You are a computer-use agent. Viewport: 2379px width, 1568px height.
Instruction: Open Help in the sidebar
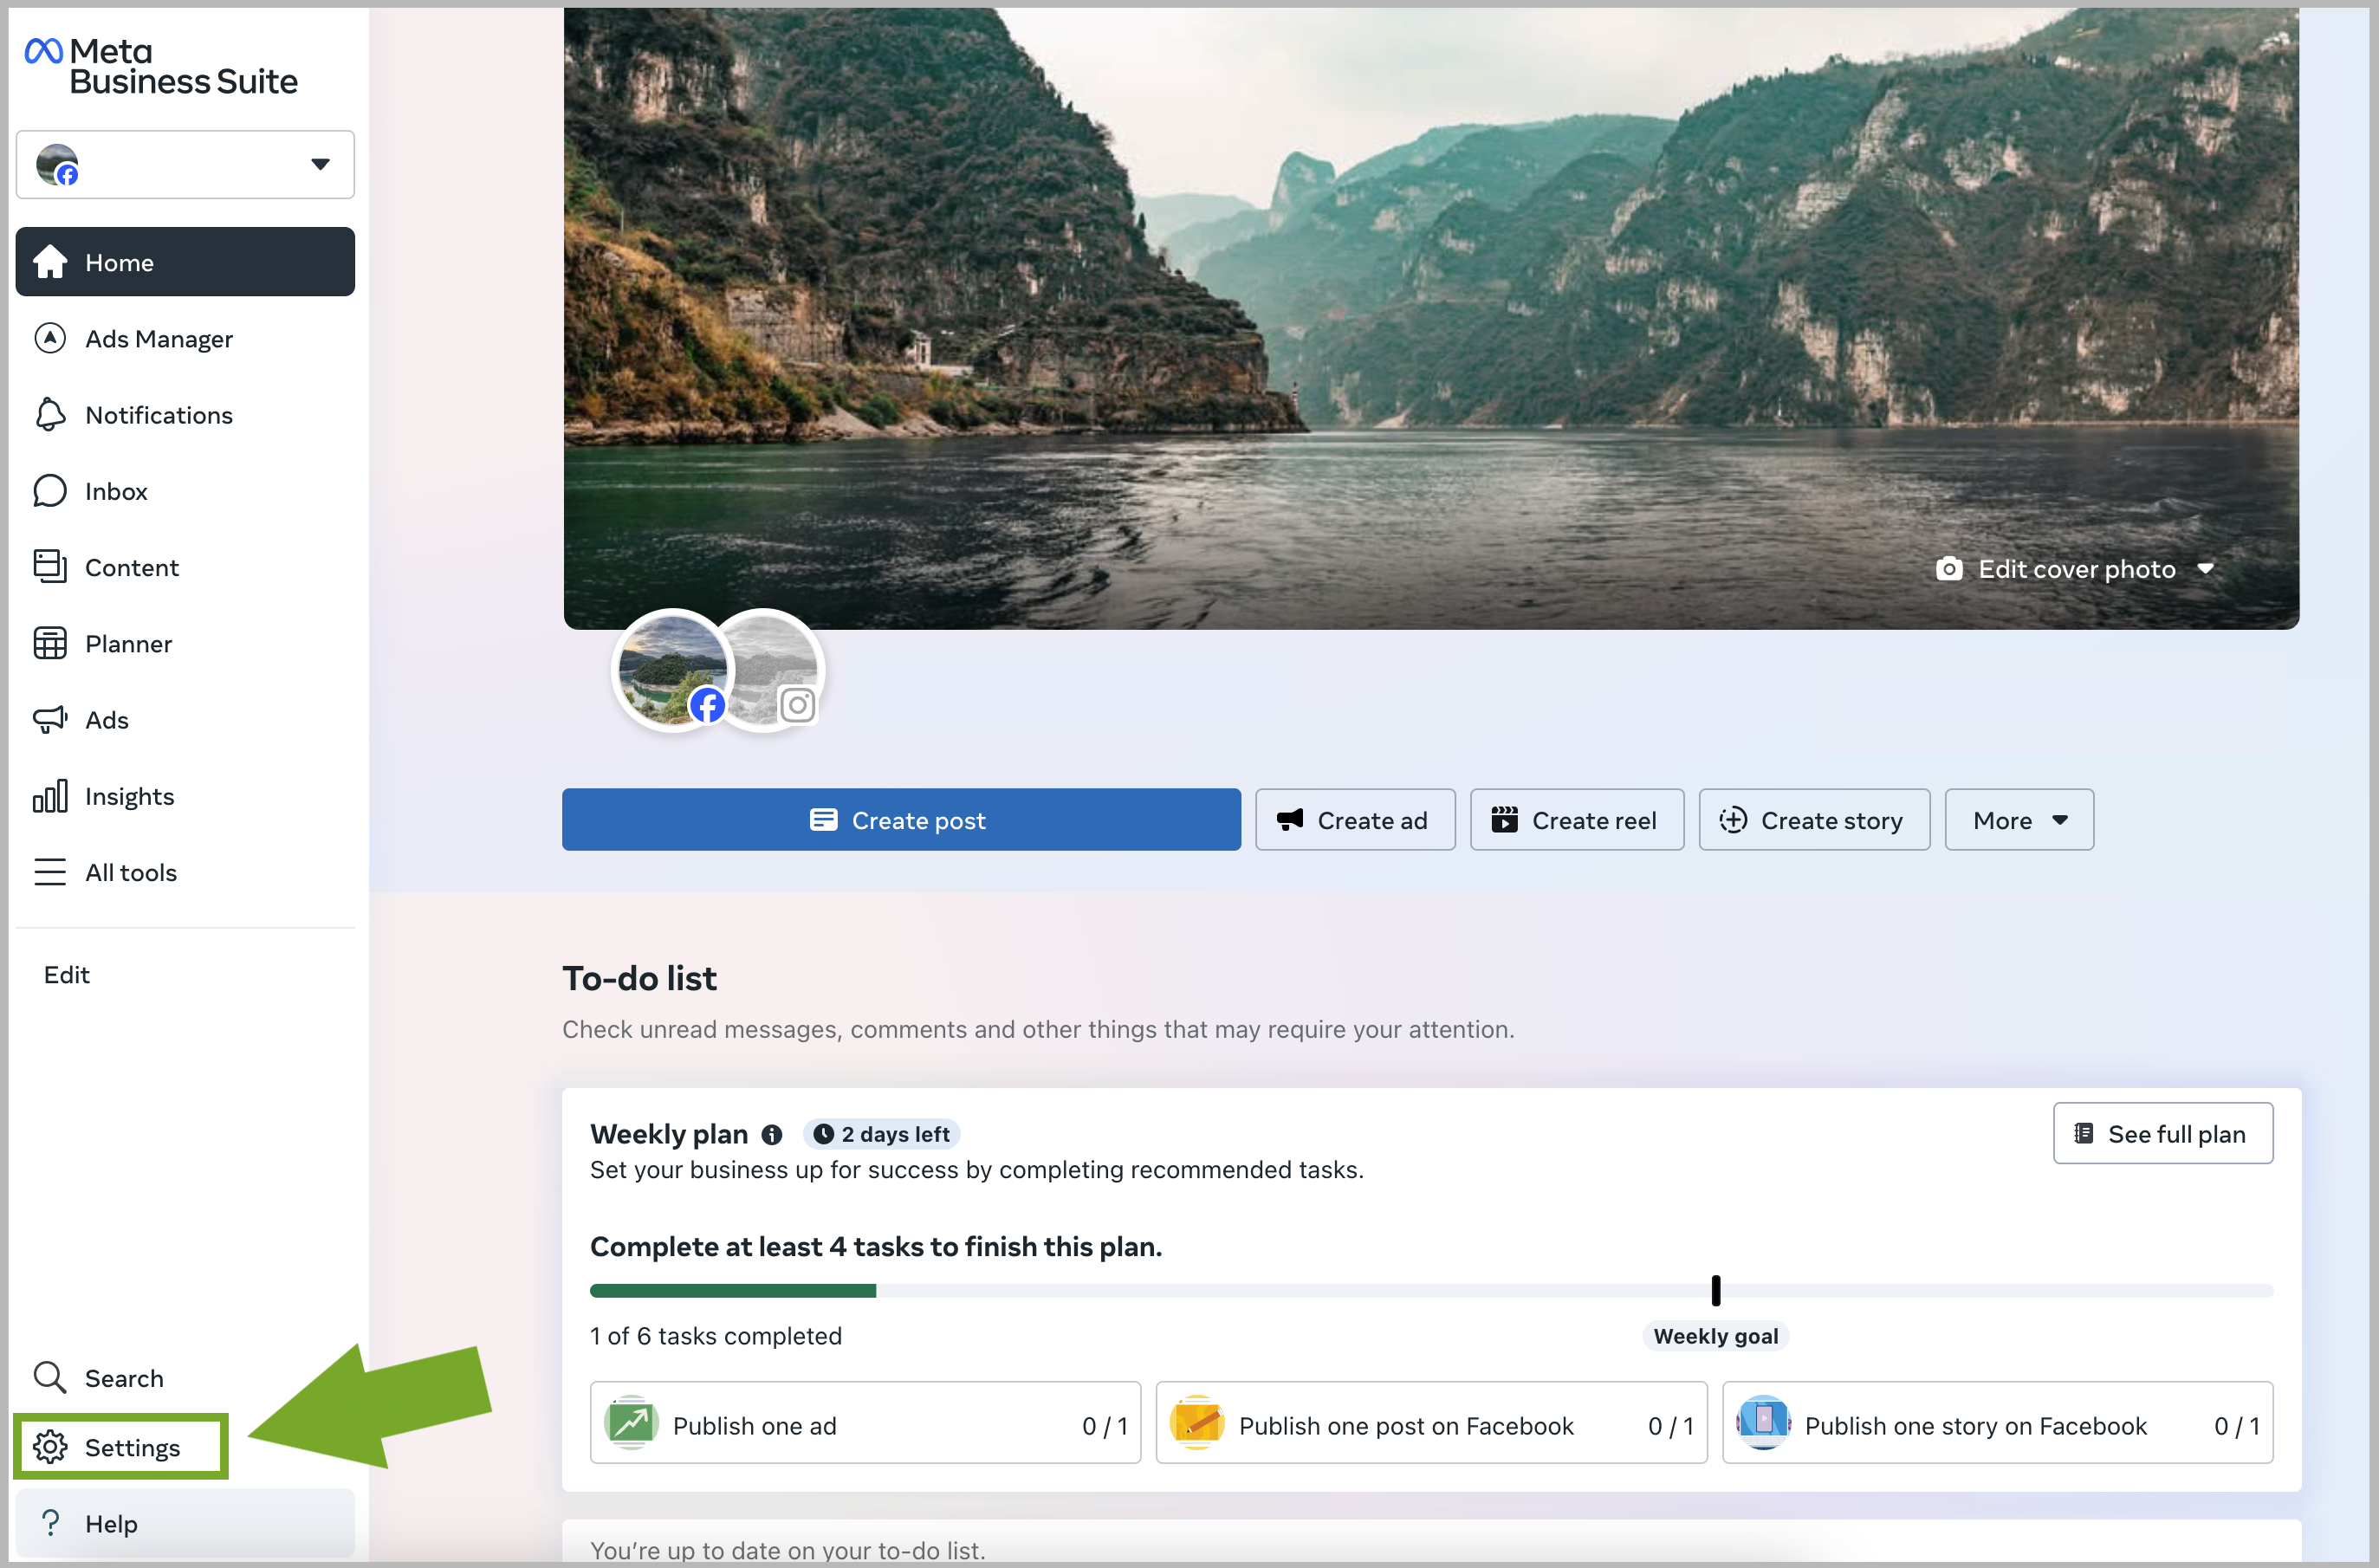coord(185,1523)
